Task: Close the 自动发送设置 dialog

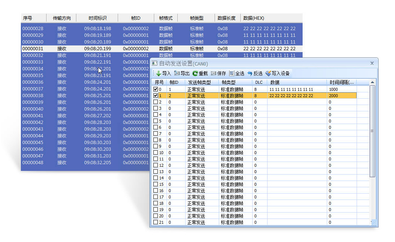Action: pos(372,63)
